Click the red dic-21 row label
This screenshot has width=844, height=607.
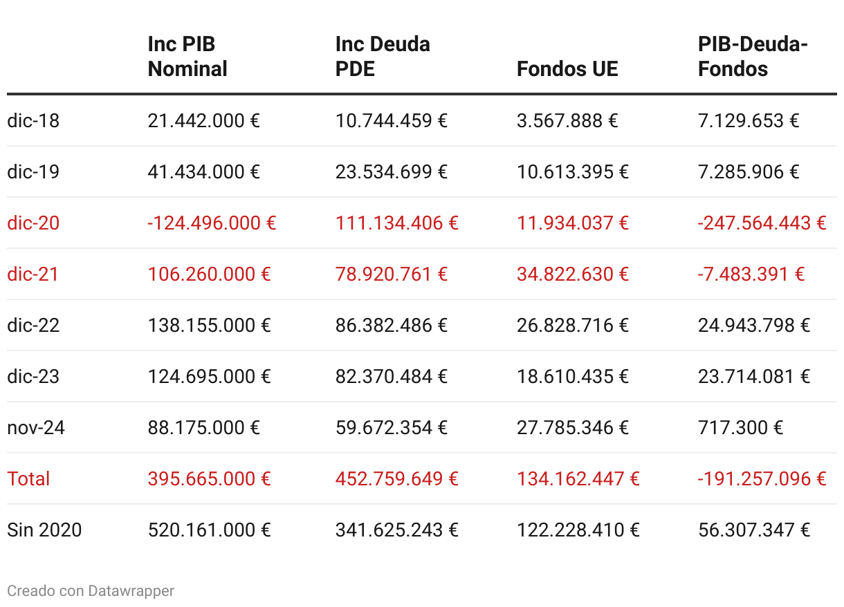click(x=33, y=274)
